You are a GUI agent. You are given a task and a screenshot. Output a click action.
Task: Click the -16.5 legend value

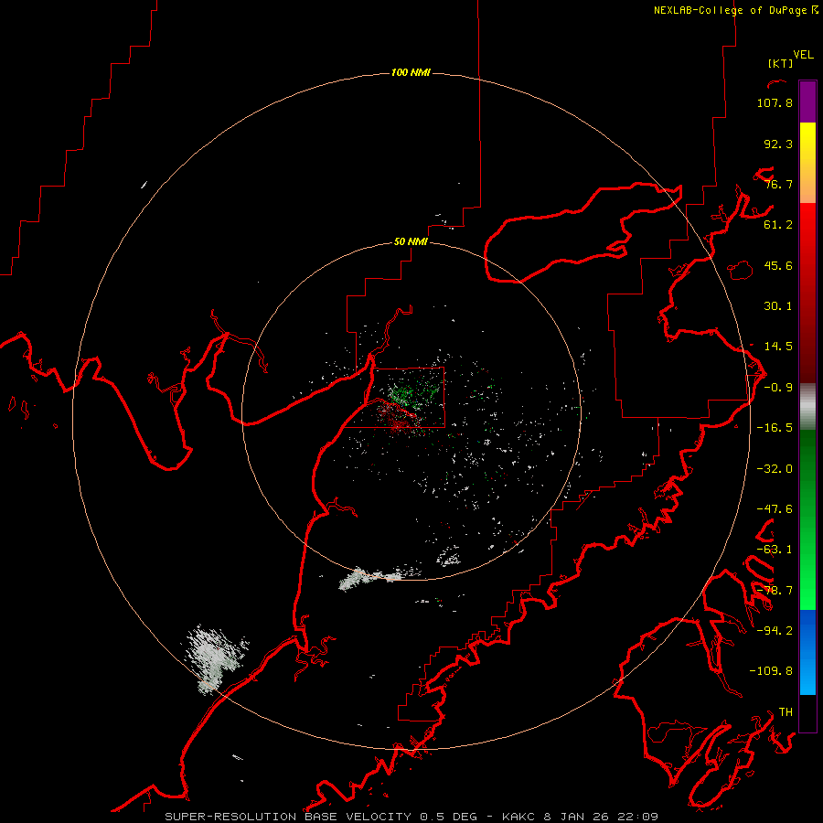pyautogui.click(x=775, y=428)
